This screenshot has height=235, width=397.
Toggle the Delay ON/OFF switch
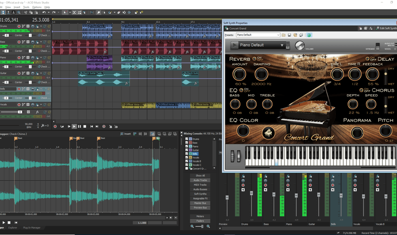[x=367, y=59]
